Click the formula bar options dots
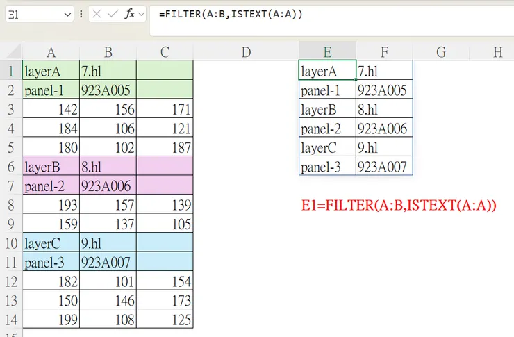 (81, 14)
